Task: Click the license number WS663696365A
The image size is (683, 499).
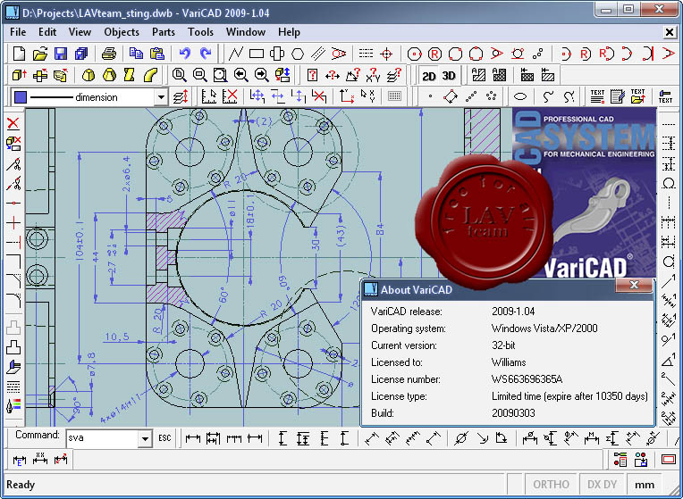Action: click(x=527, y=379)
